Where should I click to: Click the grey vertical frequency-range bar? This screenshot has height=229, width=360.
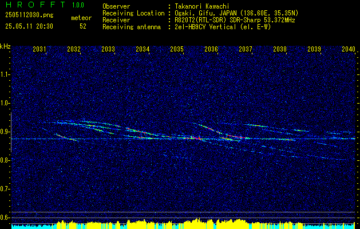point(11,132)
